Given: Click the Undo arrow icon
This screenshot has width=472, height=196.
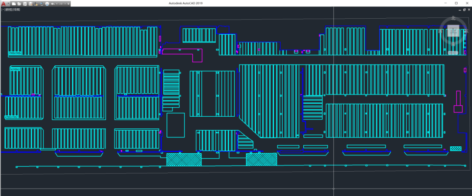Looking at the screenshot, I should (53, 4).
